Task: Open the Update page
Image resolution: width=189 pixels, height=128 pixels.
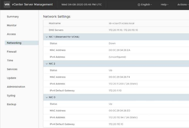Action: coord(11,78)
